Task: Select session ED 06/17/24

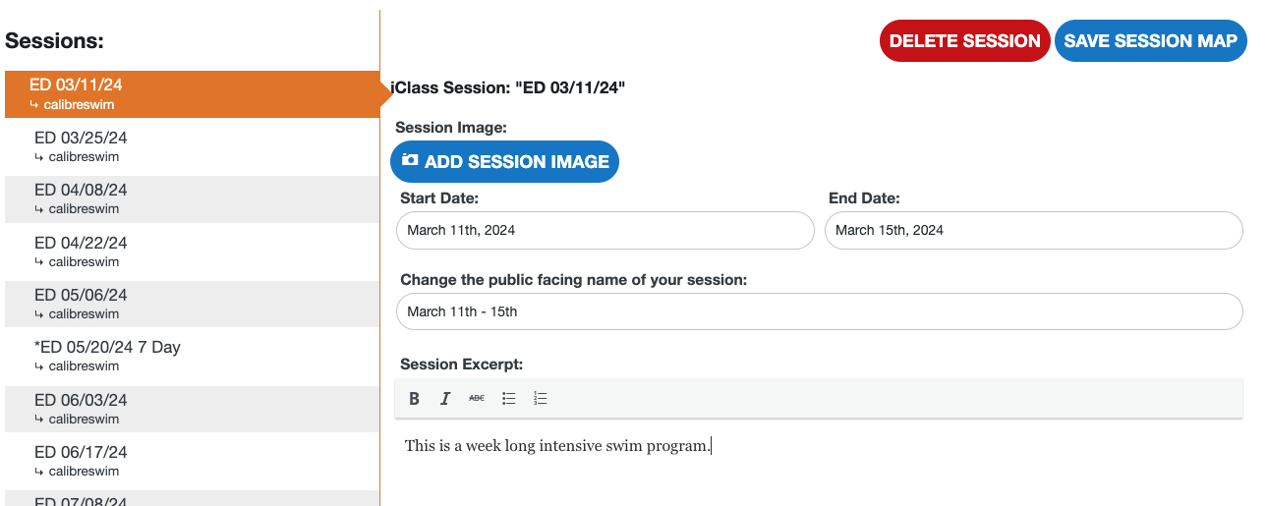Action: coord(192,461)
